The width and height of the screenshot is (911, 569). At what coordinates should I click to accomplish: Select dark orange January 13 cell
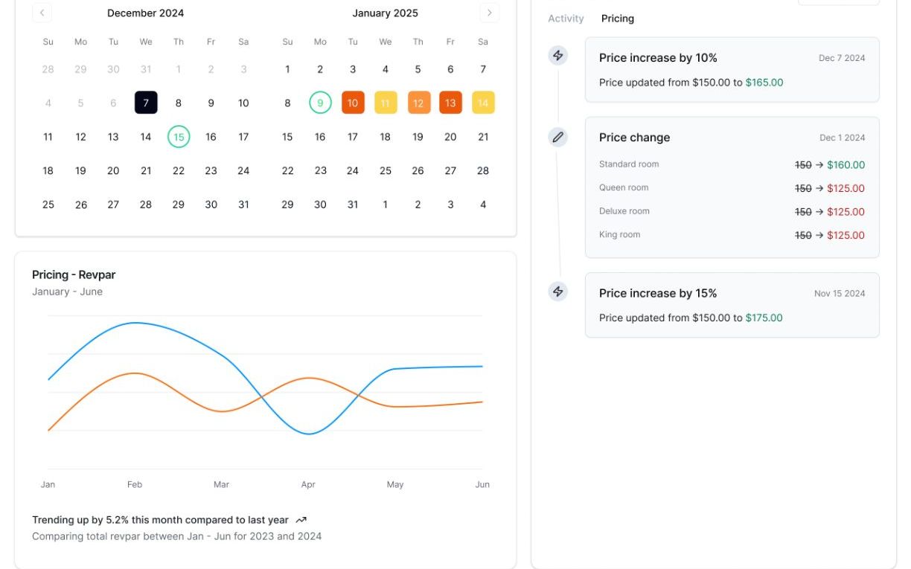pos(450,103)
